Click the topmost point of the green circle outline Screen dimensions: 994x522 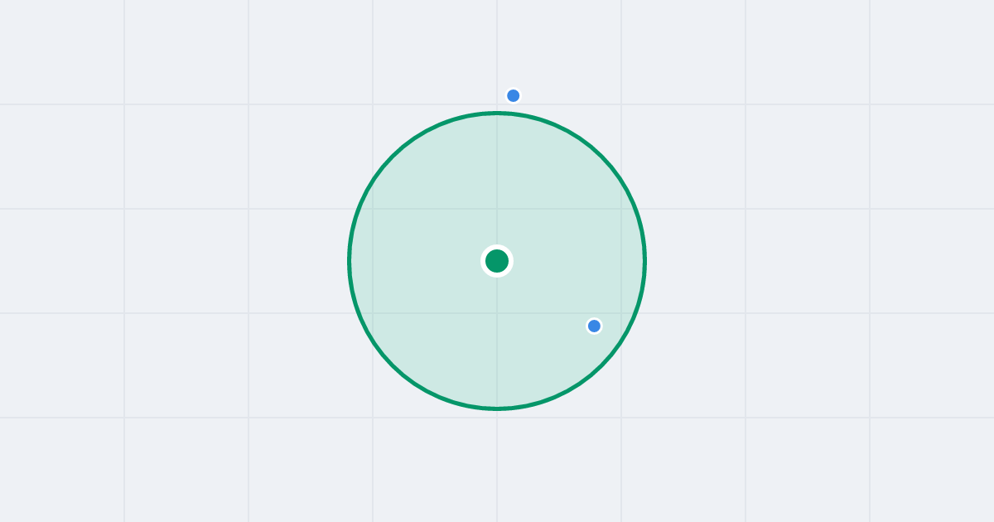pos(497,113)
